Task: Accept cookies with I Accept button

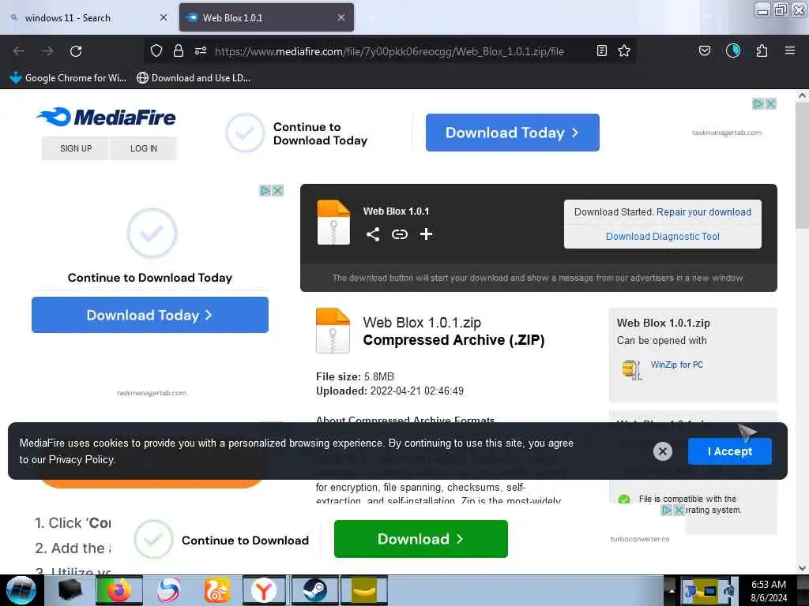Action: pyautogui.click(x=729, y=451)
